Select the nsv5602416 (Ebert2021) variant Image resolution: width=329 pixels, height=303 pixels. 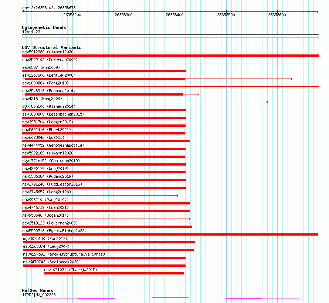click(x=47, y=130)
